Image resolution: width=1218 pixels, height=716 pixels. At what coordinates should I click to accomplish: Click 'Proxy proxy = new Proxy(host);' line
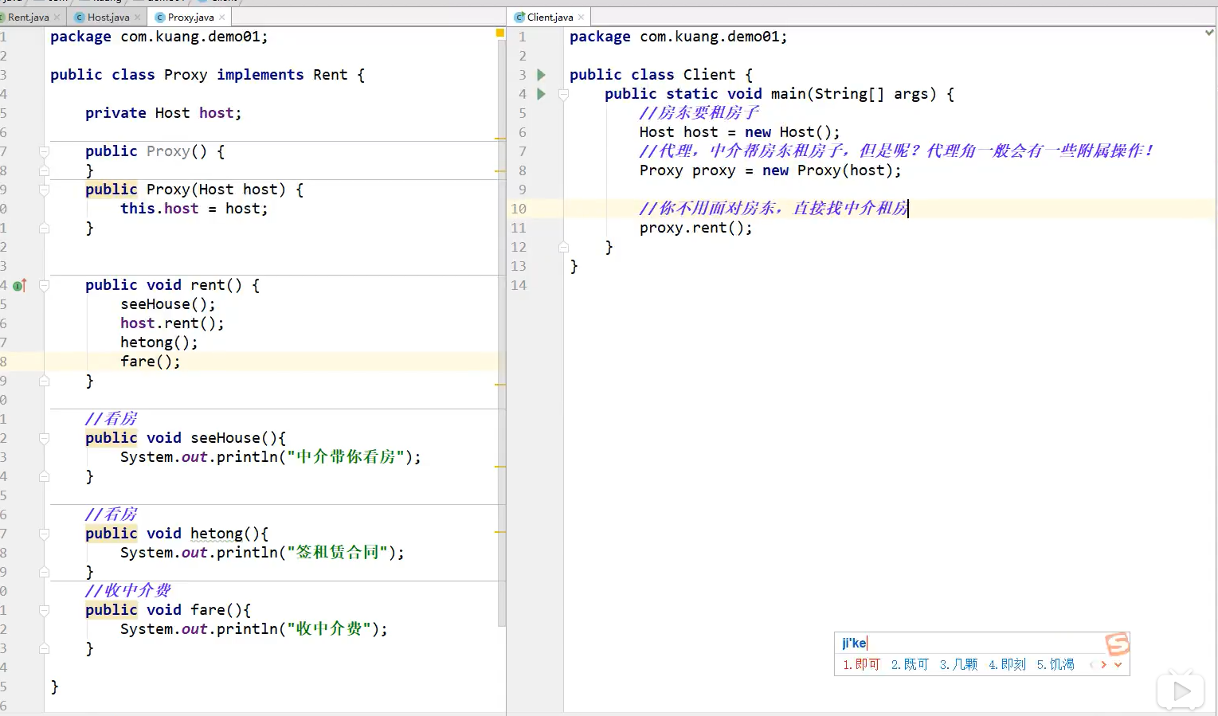click(770, 170)
